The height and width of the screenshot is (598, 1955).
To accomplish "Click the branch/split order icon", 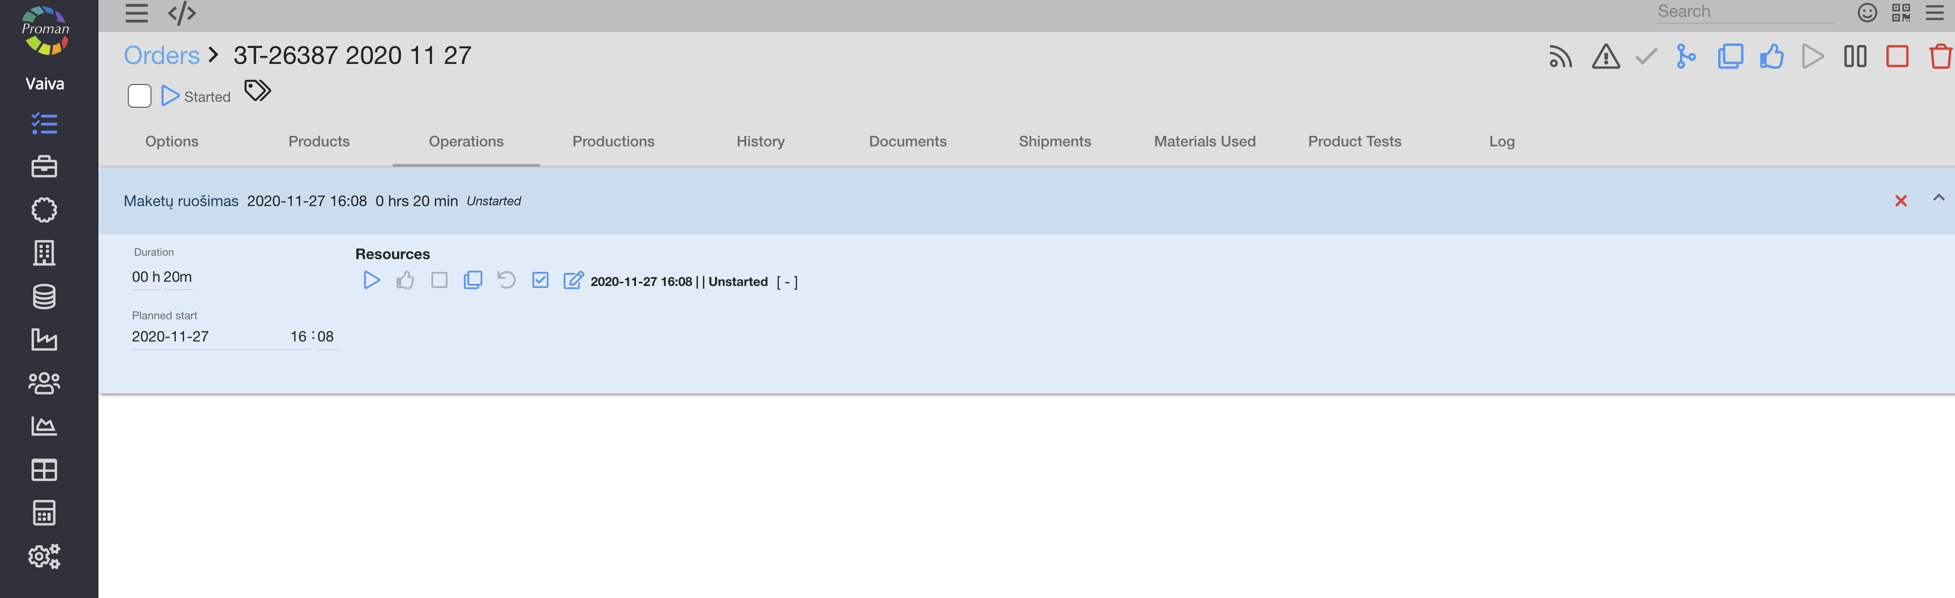I will [x=1685, y=57].
